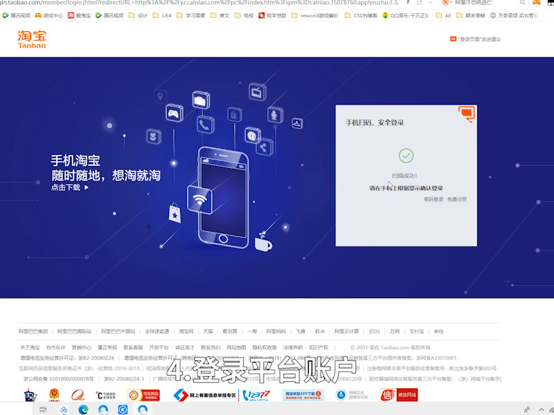Open the 联系客服 footer link
Viewport: 554px width, 415px height.
pyautogui.click(x=133, y=348)
